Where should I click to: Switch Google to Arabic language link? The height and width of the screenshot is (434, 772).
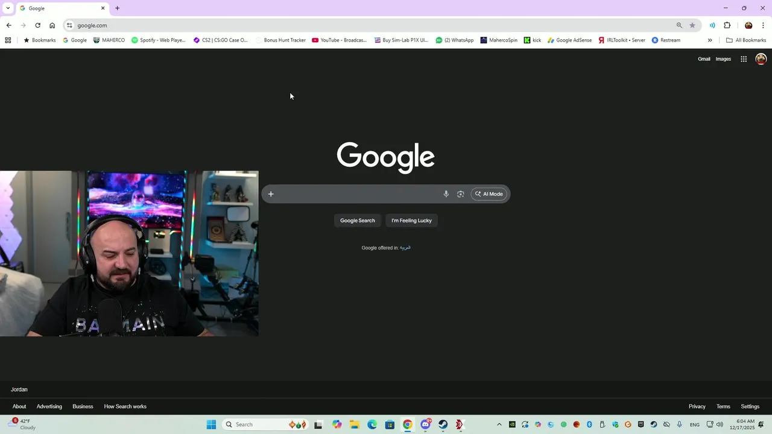405,248
